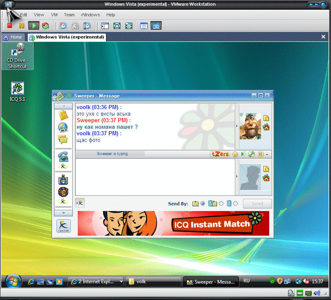Close the Windows Vista (experimental) tab with the X

pos(323,37)
